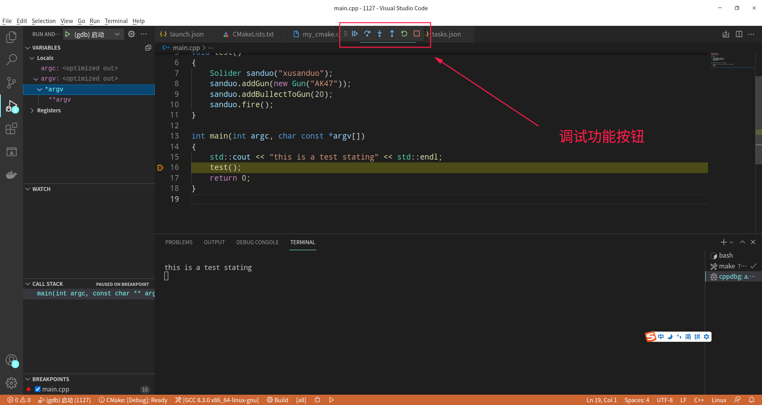
Task: Open the CMake sidebar view
Action: (x=12, y=152)
